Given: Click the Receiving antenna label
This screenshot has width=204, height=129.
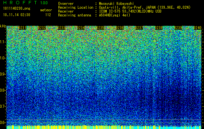Looking at the screenshot, I should (75, 15).
